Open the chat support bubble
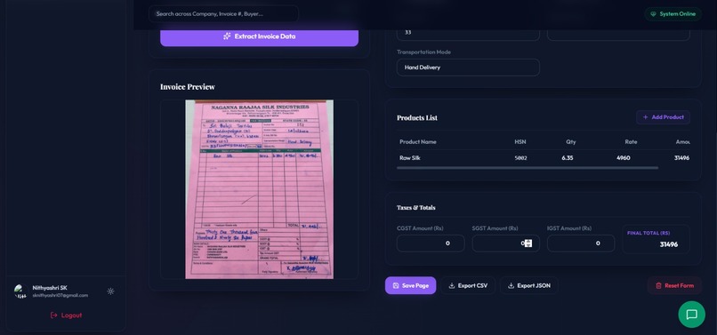The image size is (717, 335). click(691, 315)
